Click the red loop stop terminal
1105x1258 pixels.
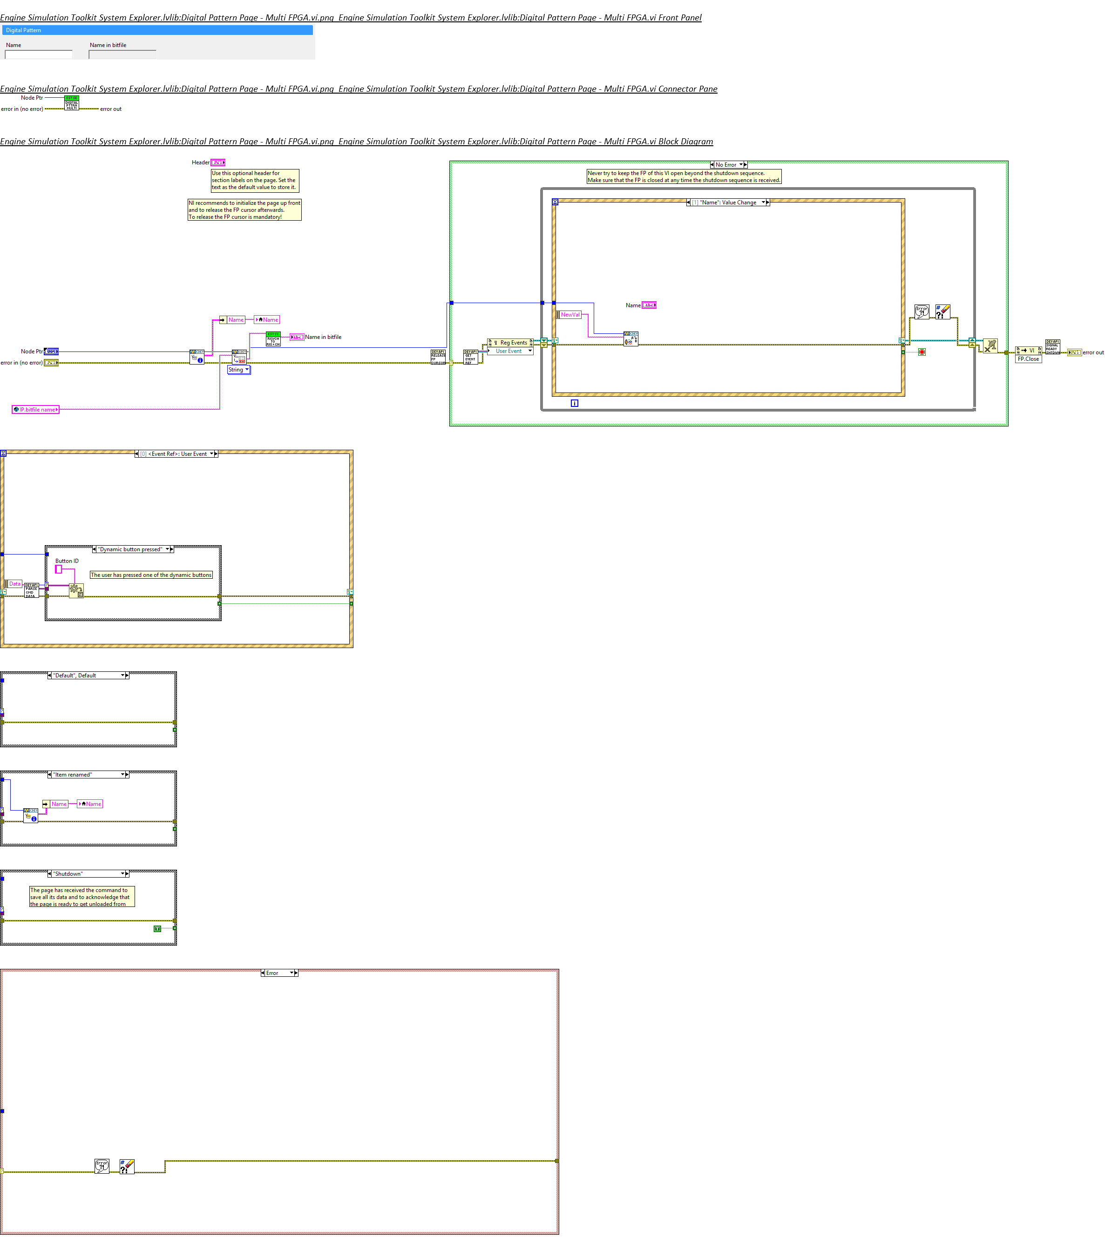[x=922, y=352]
